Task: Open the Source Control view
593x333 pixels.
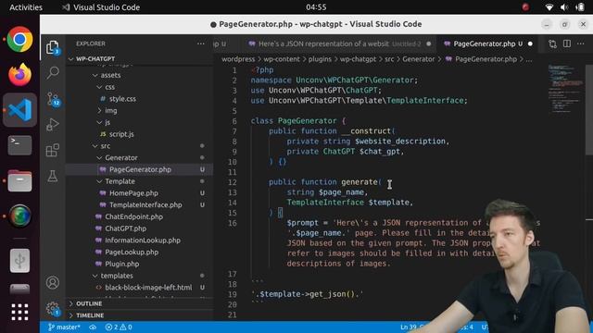Action: point(53,99)
